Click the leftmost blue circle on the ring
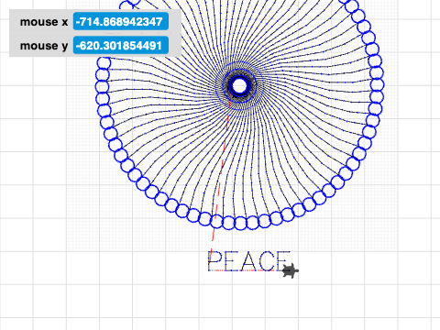The width and height of the screenshot is (440, 330). pos(102,87)
